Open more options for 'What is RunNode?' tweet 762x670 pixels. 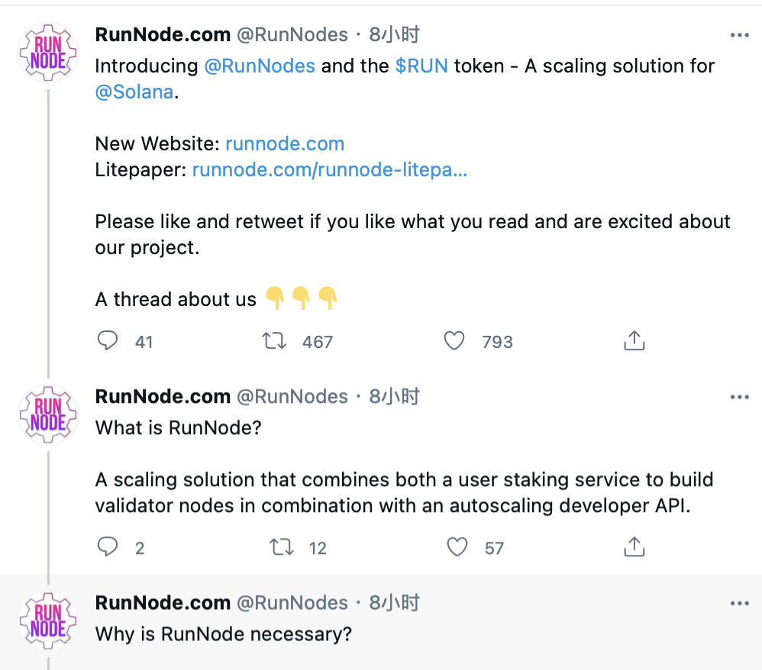click(740, 398)
